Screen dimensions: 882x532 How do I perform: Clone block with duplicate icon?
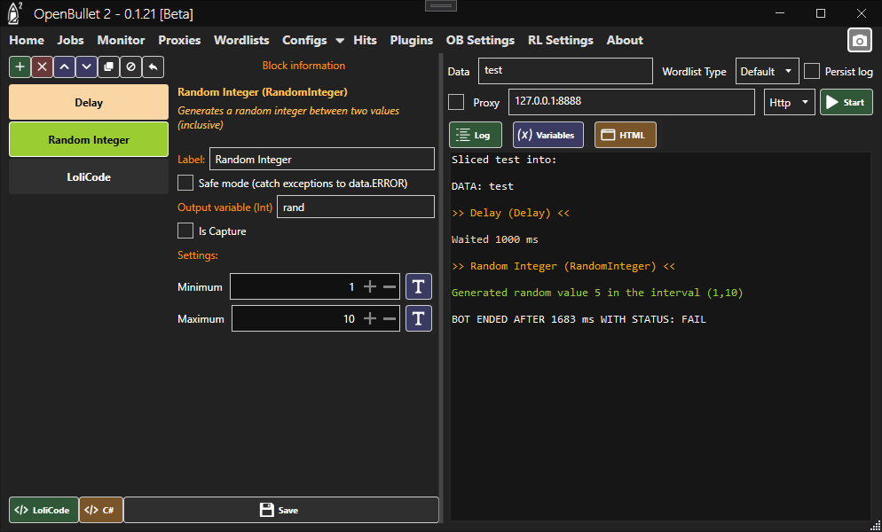pos(108,66)
